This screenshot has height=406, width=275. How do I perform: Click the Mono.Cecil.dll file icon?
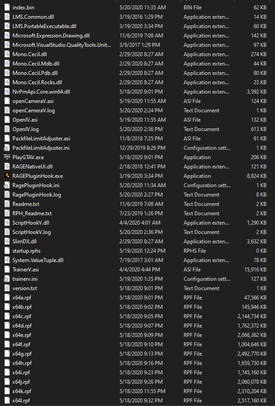click(x=7, y=54)
